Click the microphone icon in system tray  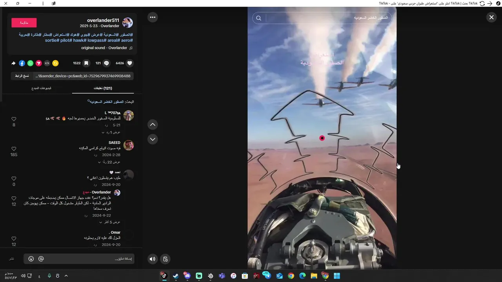[x=49, y=276]
